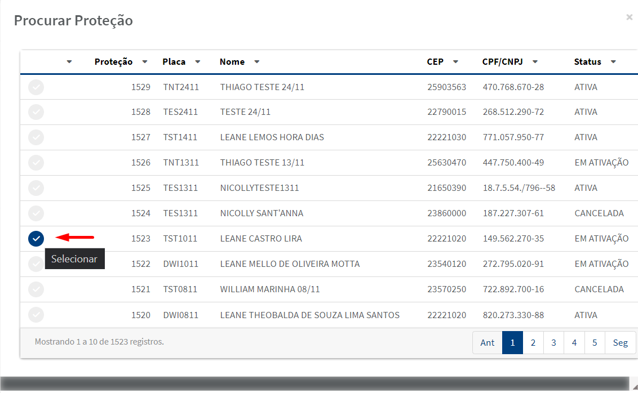Screen dimensions: 638x393
Task: Go to page 3
Action: pyautogui.click(x=553, y=342)
